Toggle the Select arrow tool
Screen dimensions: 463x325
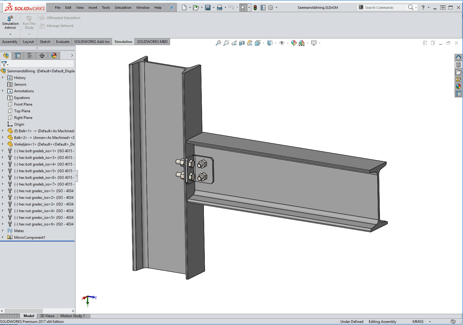(x=243, y=8)
